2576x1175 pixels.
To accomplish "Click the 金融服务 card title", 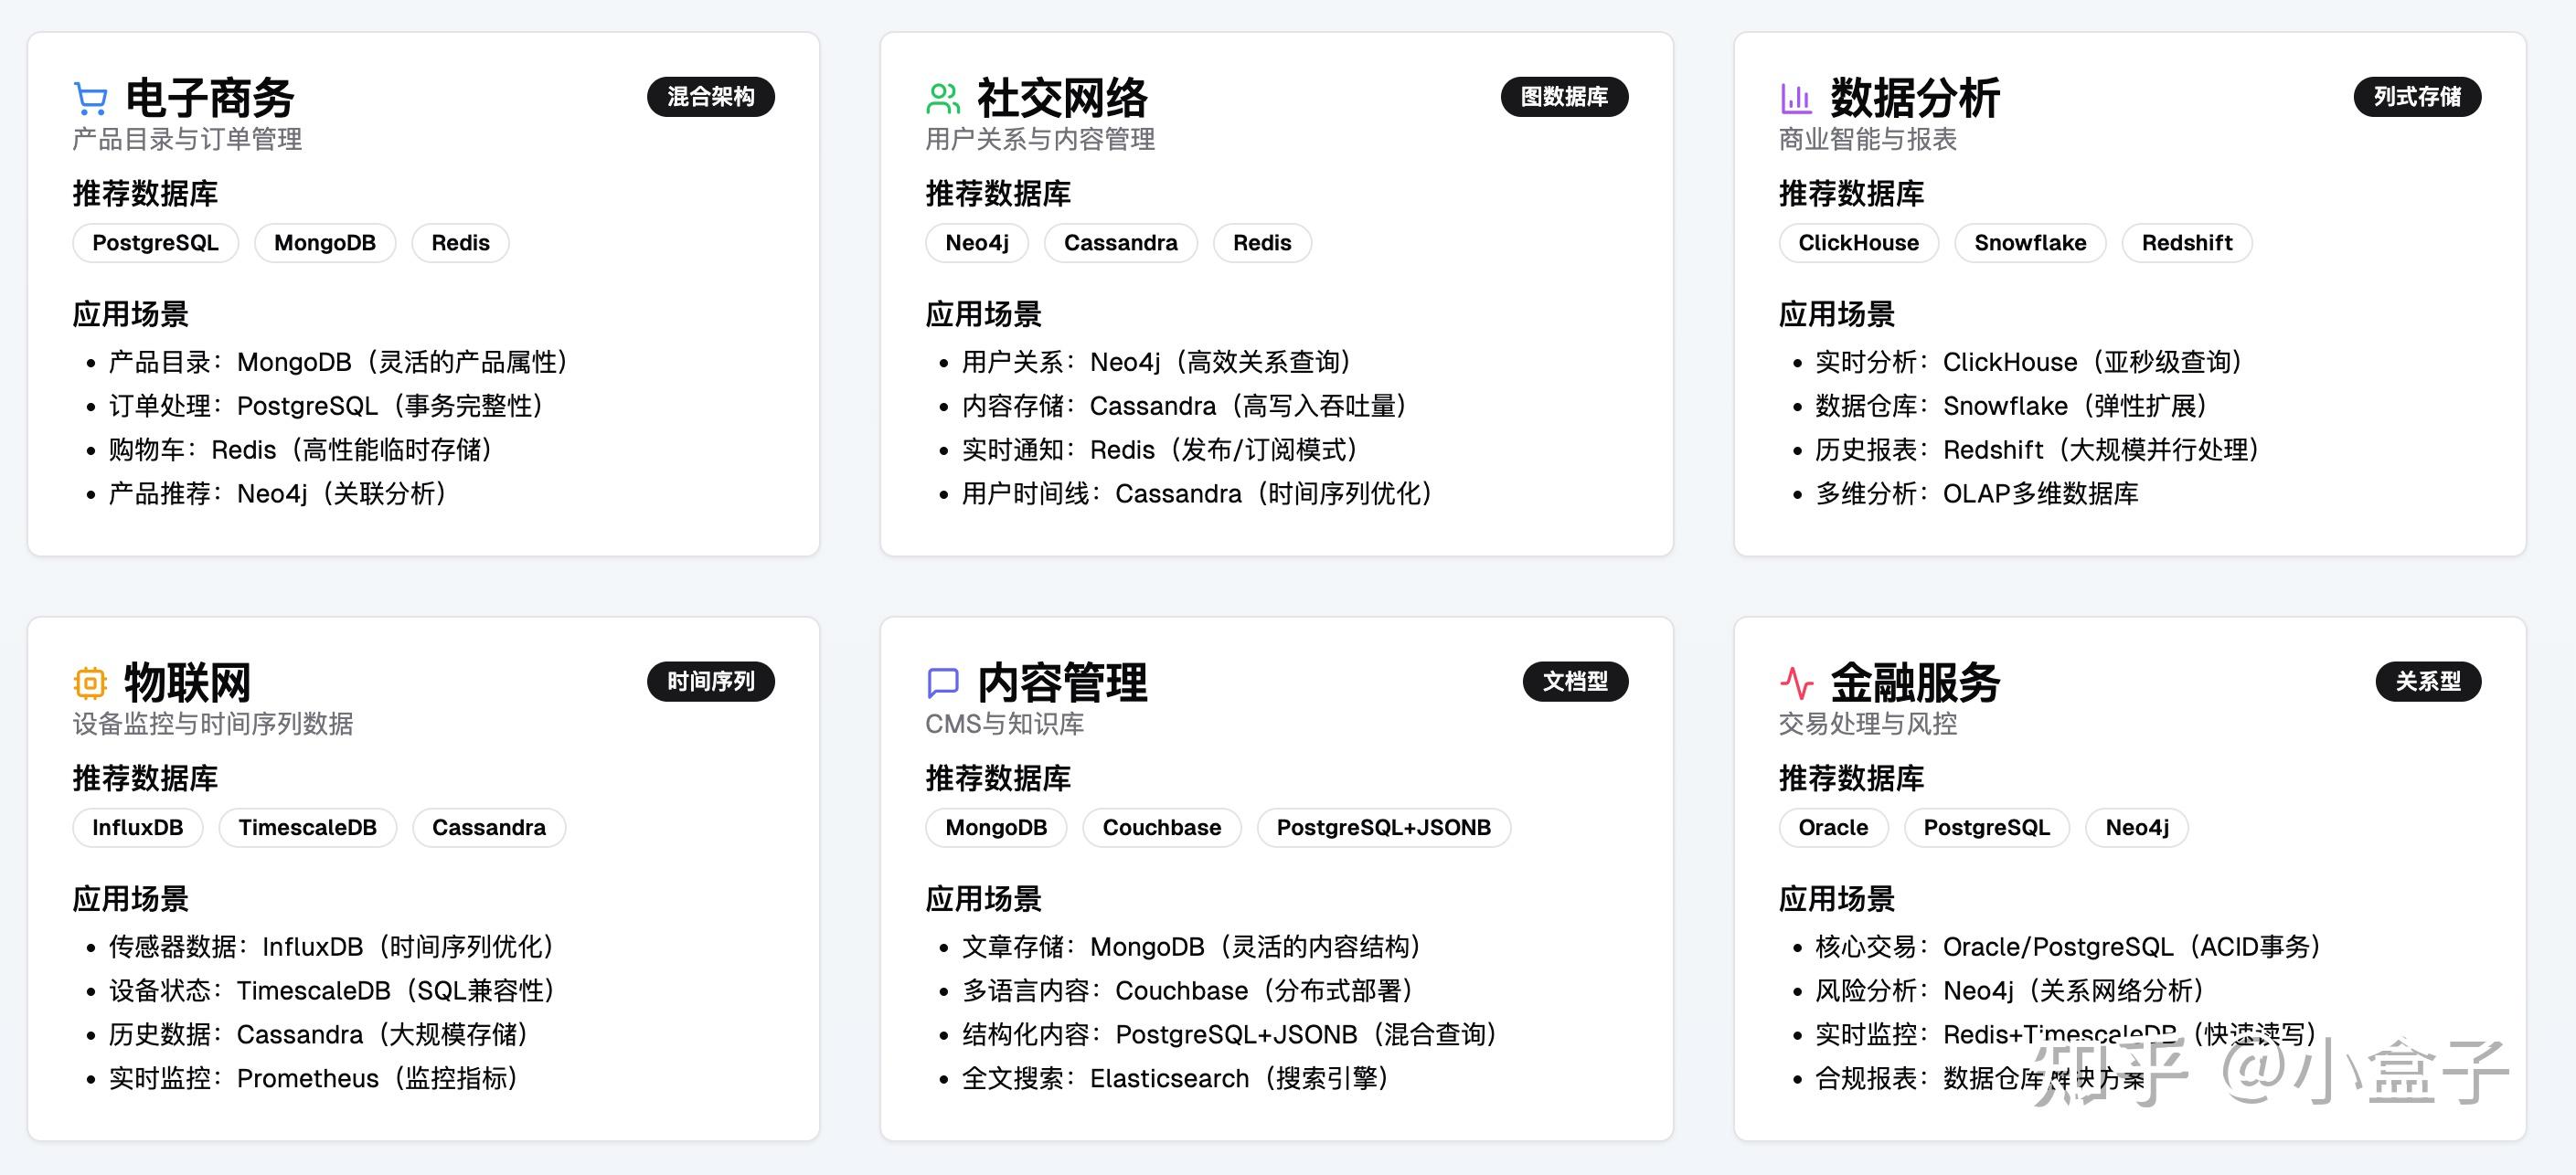I will 1915,683.
